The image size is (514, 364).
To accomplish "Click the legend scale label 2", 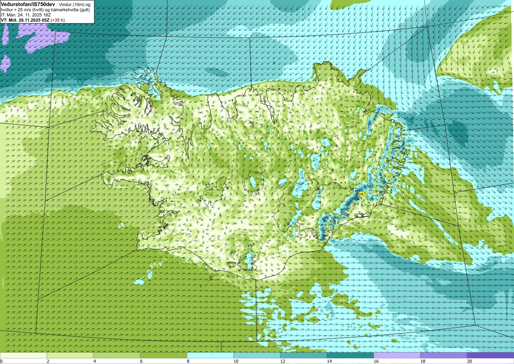I will point(48,361).
